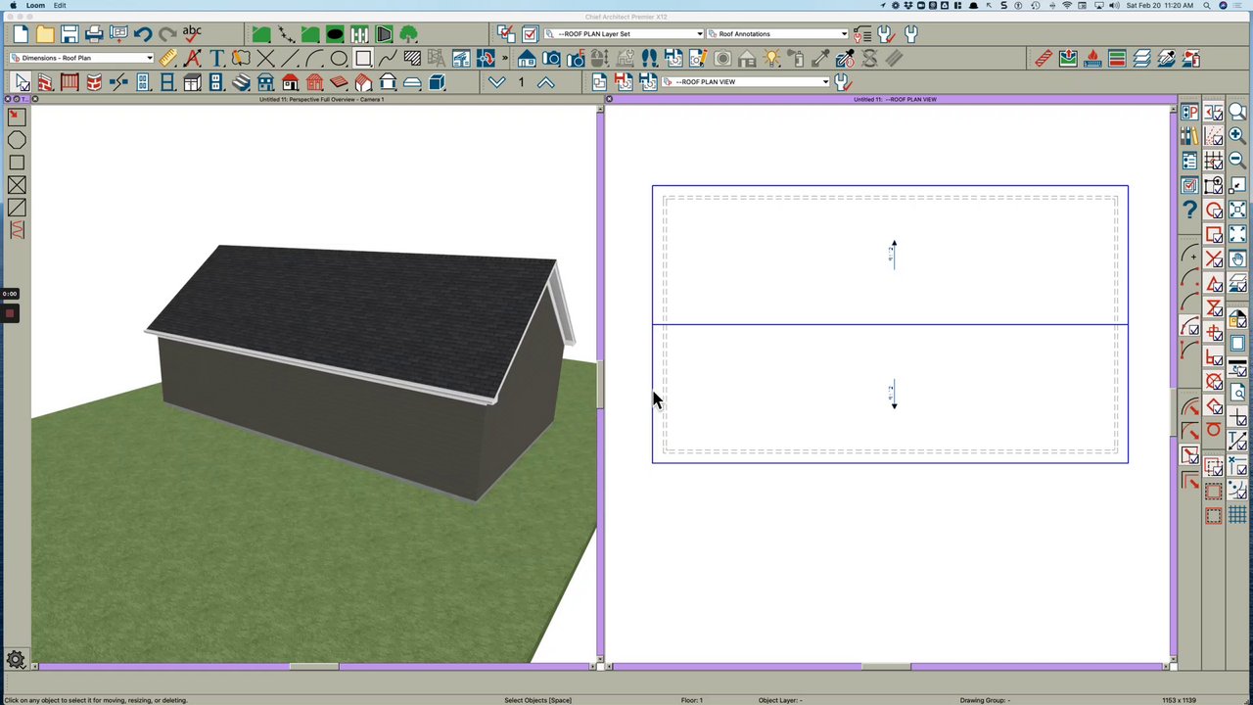Screen dimensions: 1253x705
Task: Click the roof plan view horizontal scrollbar
Action: click(x=886, y=667)
